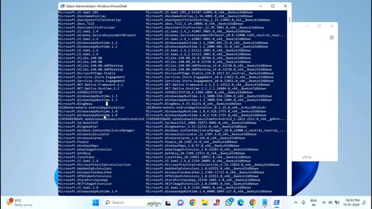Open settings gear in the background window
The height and width of the screenshot is (209, 372).
pos(332,37)
